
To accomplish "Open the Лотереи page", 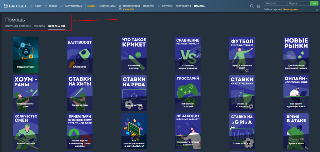I will 167,6.
